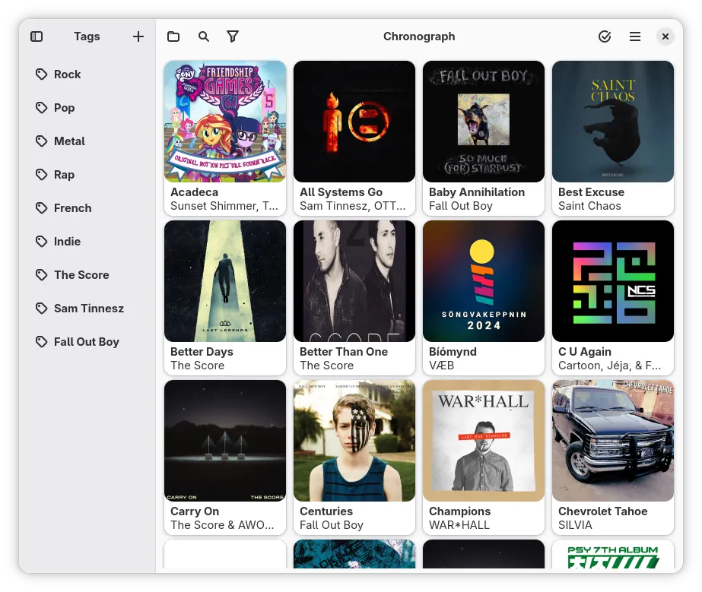Click the tag icon beside Indie
This screenshot has width=702, height=592.
[x=41, y=242]
